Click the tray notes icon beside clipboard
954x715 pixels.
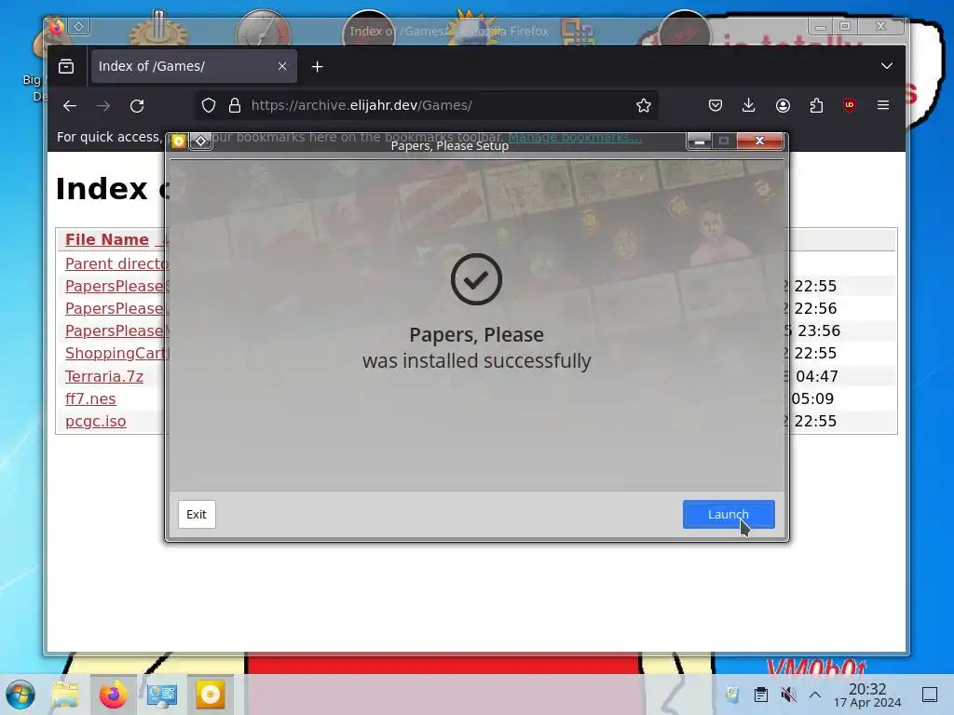point(732,695)
